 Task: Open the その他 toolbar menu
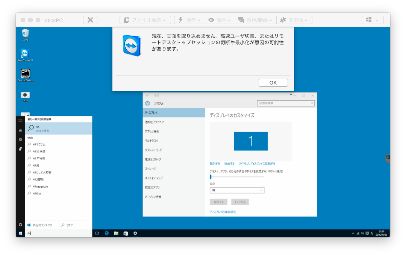click(x=294, y=20)
